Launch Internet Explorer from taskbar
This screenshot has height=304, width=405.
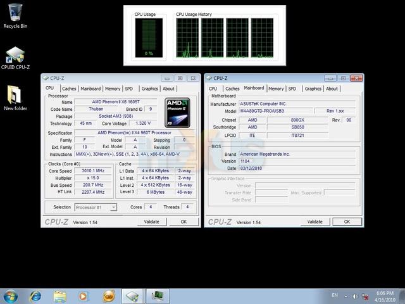pos(35,296)
